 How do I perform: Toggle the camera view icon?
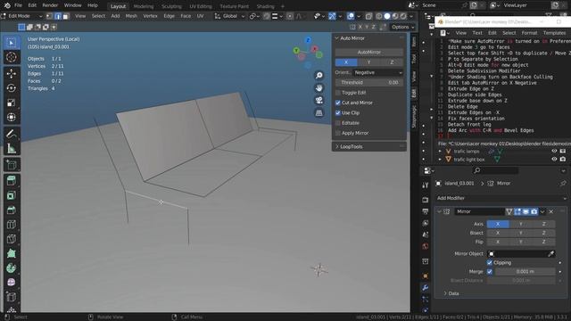319,100
